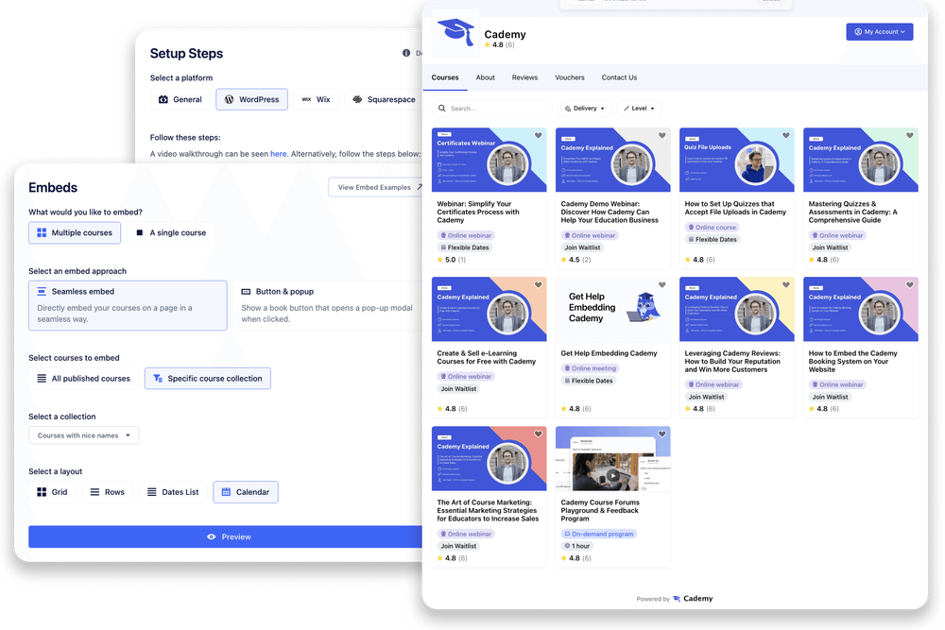
Task: Click the blue Preview button
Action: 228,536
